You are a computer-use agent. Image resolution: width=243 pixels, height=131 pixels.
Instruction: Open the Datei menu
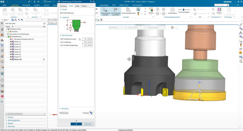coord(4,5)
